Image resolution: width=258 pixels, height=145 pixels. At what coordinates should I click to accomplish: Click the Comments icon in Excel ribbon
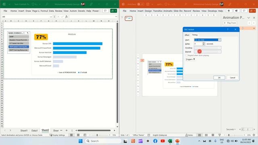tap(105, 11)
